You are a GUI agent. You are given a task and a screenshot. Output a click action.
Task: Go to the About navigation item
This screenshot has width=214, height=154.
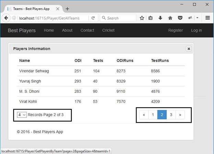67,30
